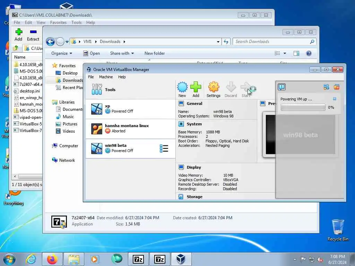Toggle the preview pane icon
The image size is (355, 266).
tap(296, 53)
